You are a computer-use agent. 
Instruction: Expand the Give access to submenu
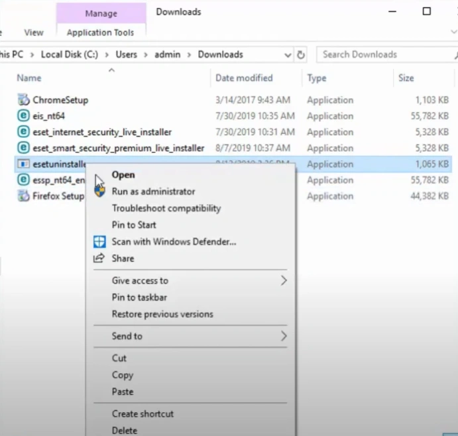284,281
